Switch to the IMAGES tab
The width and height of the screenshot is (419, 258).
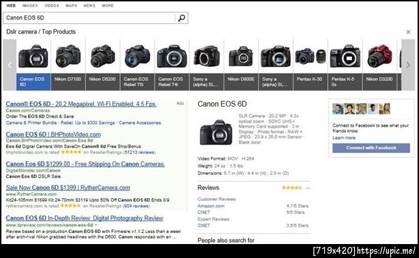30,6
